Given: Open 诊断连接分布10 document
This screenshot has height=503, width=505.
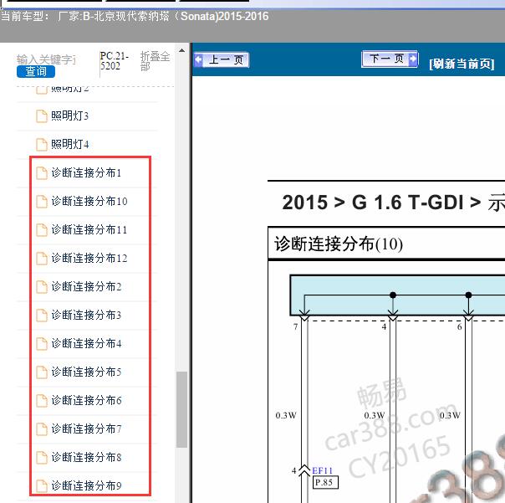Looking at the screenshot, I should (89, 201).
